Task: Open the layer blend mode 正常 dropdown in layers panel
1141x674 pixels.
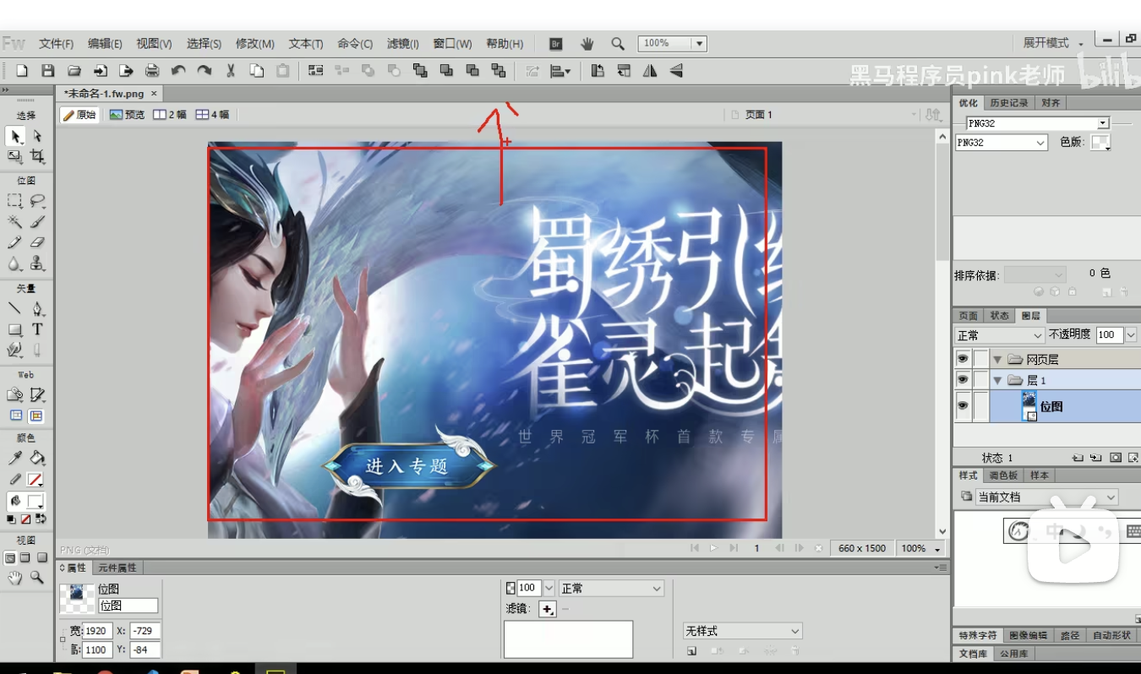Action: coord(999,335)
